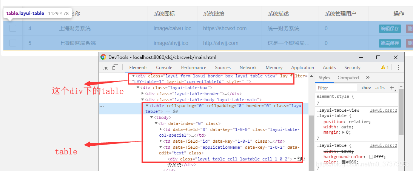Expand the layui-table-header div node

142,94
